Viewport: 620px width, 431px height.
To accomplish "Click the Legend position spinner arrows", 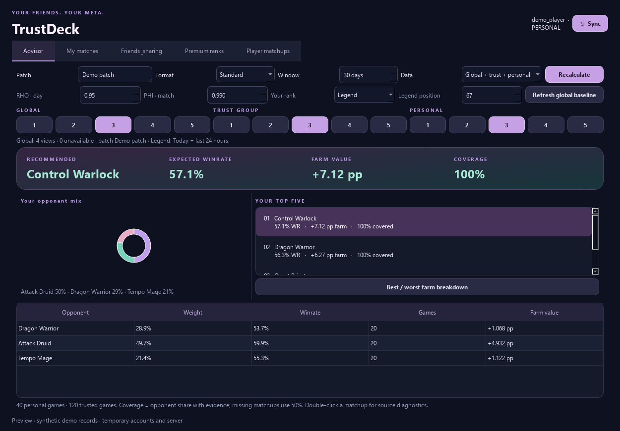I will [x=519, y=95].
